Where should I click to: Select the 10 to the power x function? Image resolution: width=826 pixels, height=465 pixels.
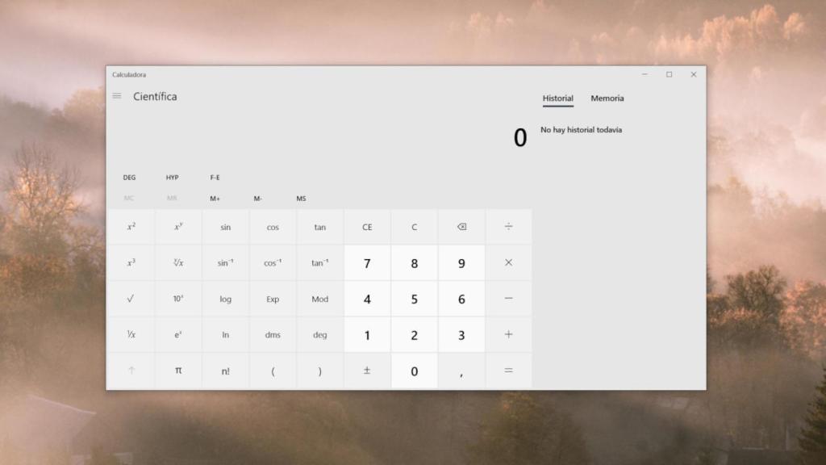[177, 299]
